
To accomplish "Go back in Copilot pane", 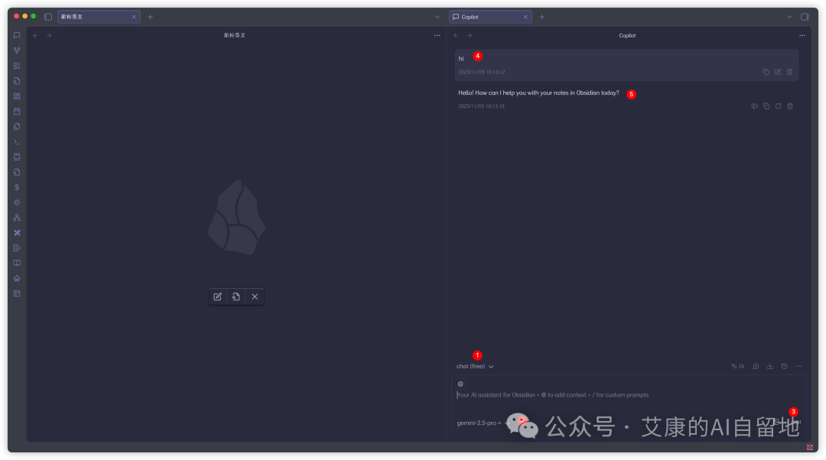I will point(456,35).
